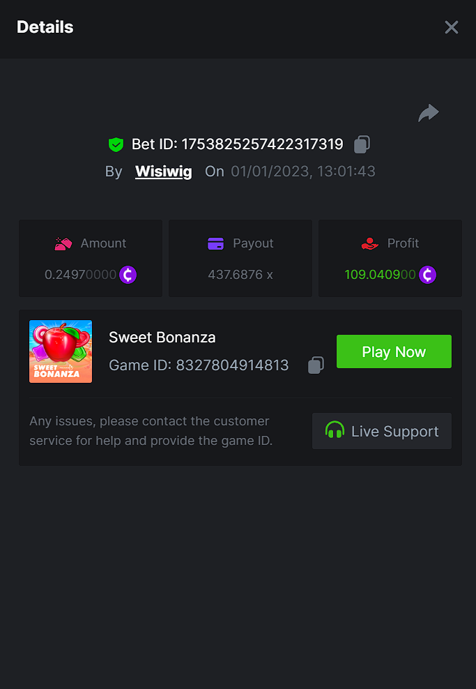This screenshot has height=689, width=476.
Task: Click the bet date and time
Action: coord(303,172)
